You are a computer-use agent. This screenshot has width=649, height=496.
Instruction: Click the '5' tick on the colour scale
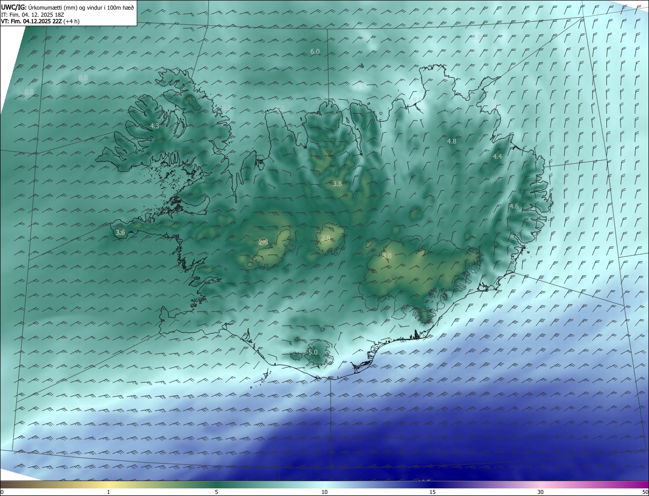click(217, 492)
